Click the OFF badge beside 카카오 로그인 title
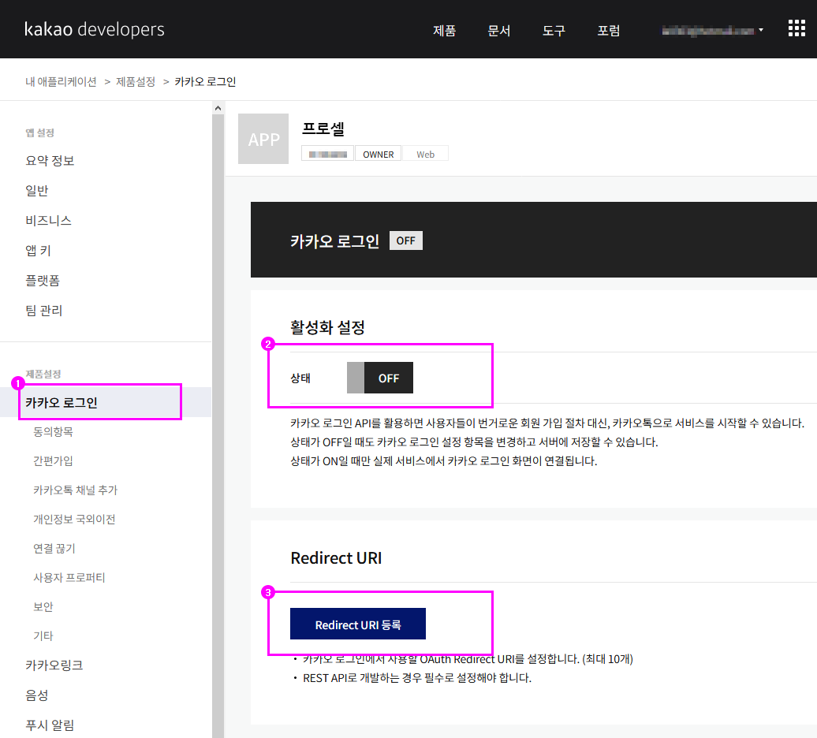This screenshot has height=738, width=817. (x=406, y=240)
